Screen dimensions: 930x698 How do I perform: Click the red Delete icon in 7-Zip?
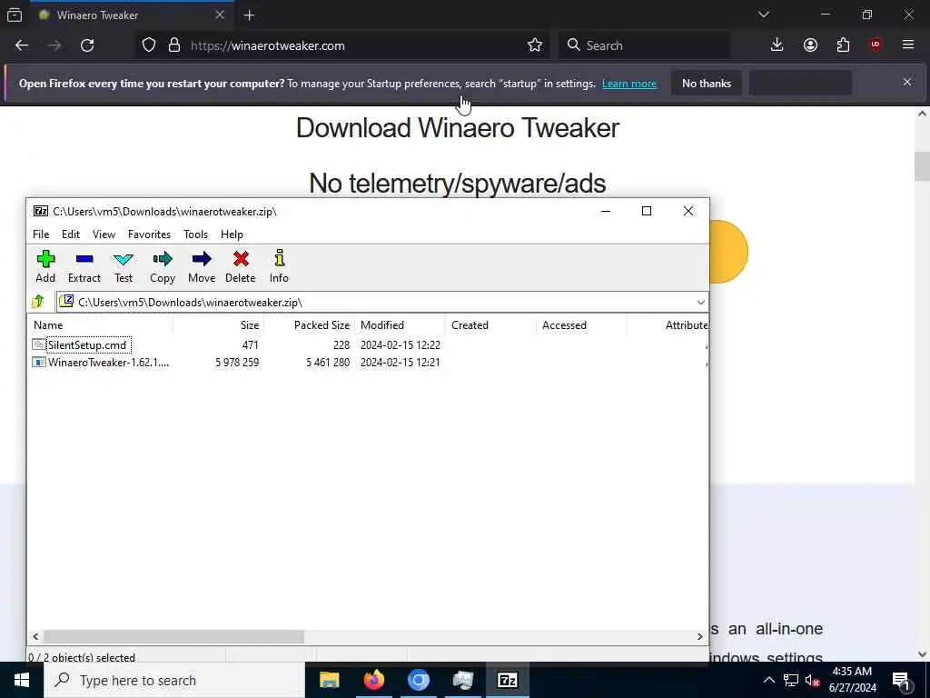tap(240, 266)
